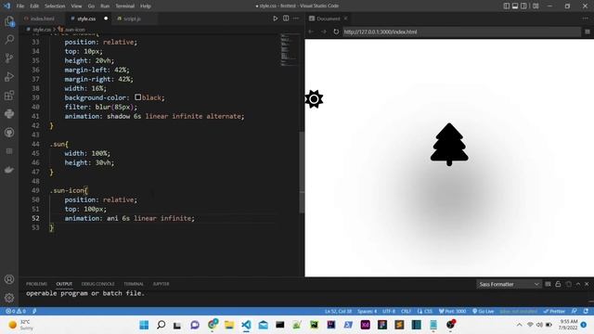Screen dimensions: 594x334
Task: Open the Search view in activity bar
Action: click(x=9, y=39)
